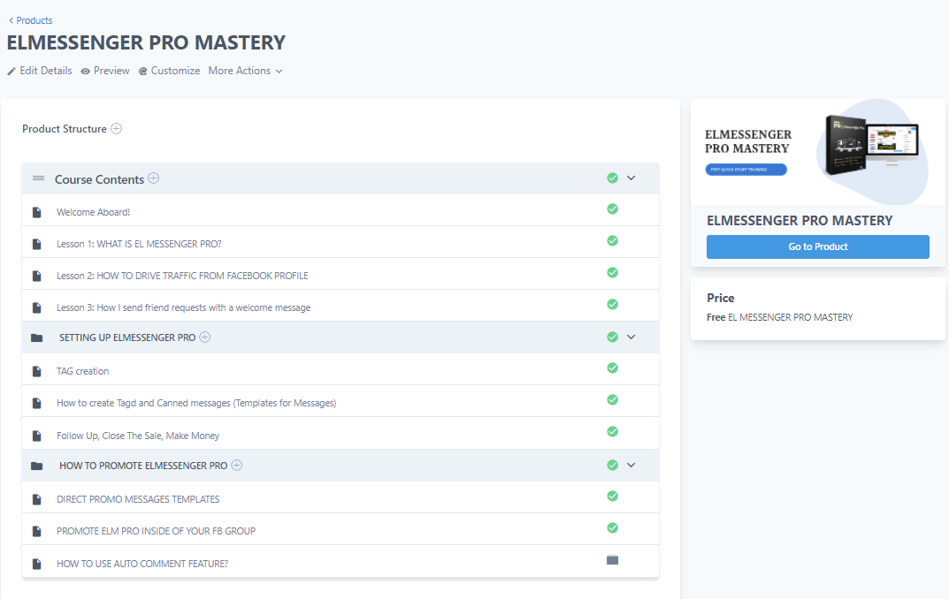
Task: Open Follow Up, Close The Sale, Make Money
Action: coord(138,436)
